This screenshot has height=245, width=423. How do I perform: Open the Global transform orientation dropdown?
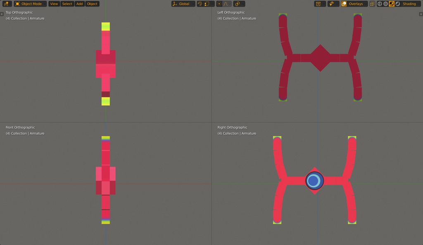(183, 4)
